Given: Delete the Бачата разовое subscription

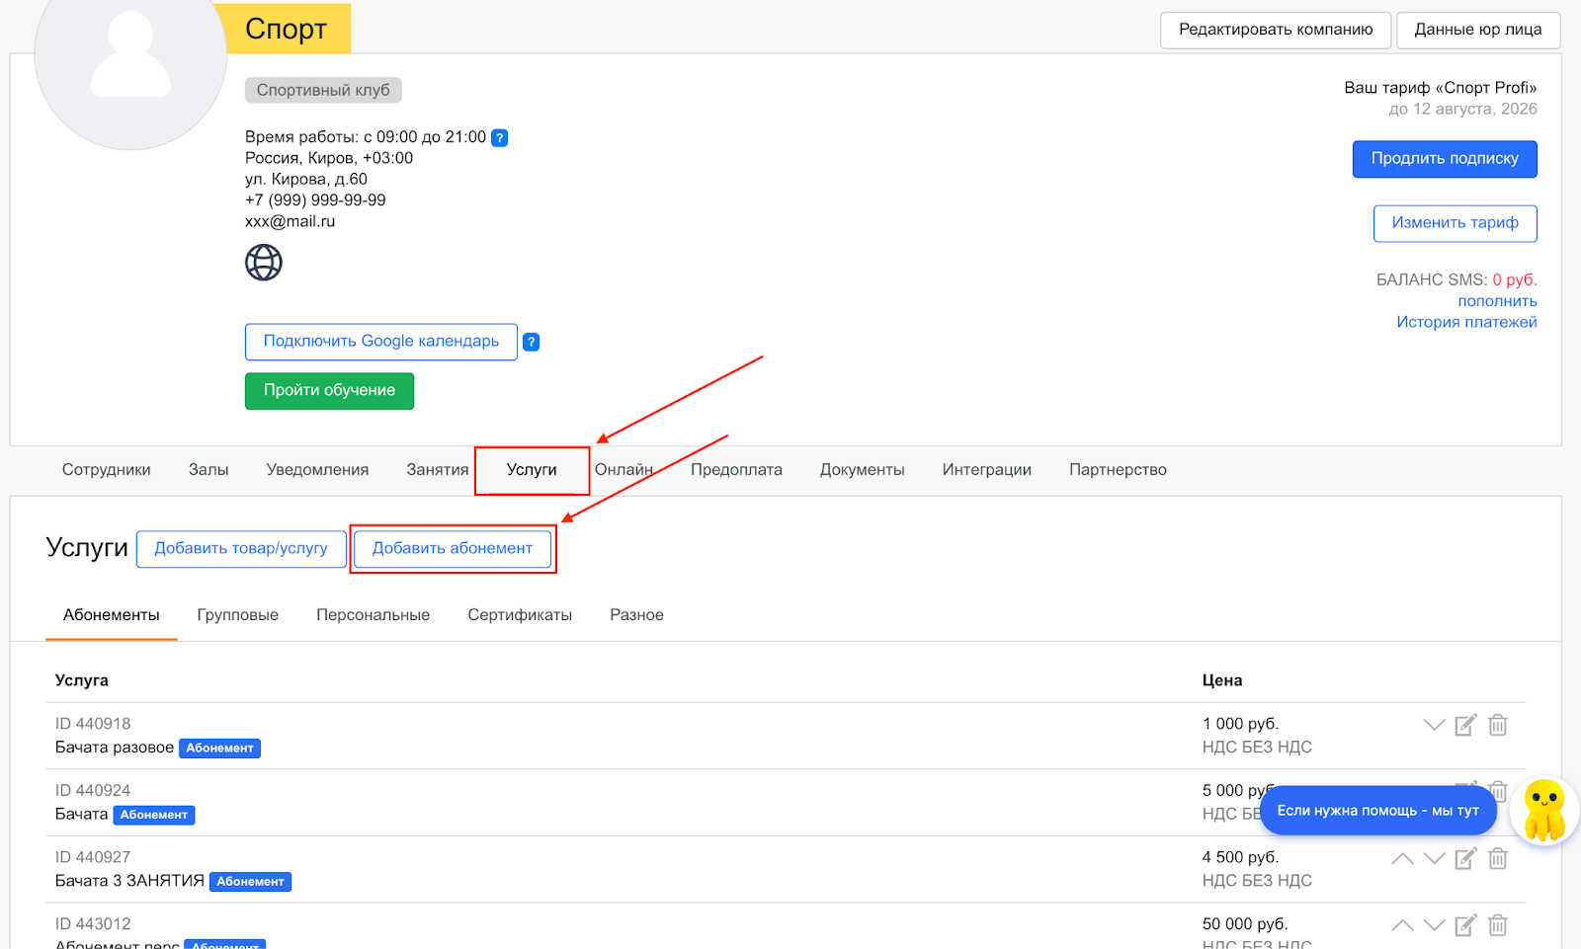Looking at the screenshot, I should point(1498,726).
